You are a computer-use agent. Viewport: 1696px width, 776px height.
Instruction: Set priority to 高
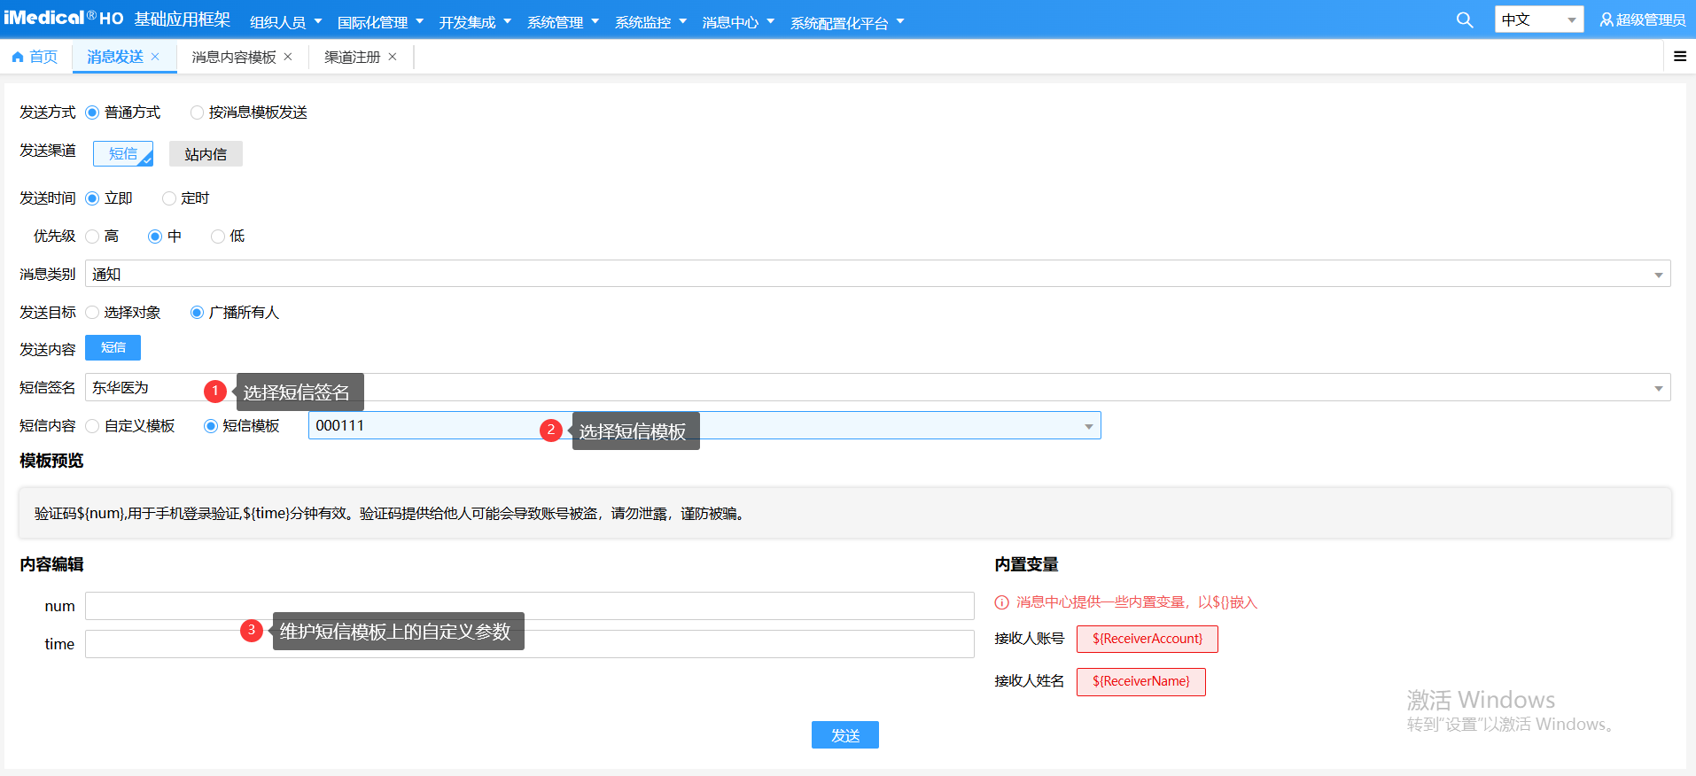pos(93,237)
